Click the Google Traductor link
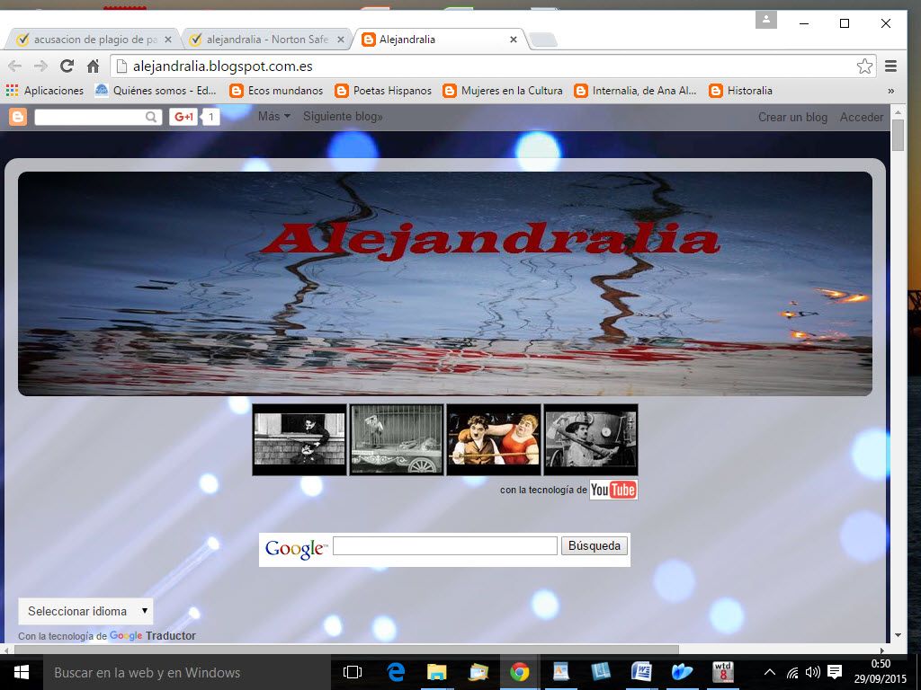Screen dimensions: 921x690 click(153, 635)
